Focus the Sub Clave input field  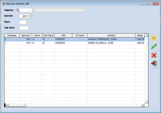[24, 28]
